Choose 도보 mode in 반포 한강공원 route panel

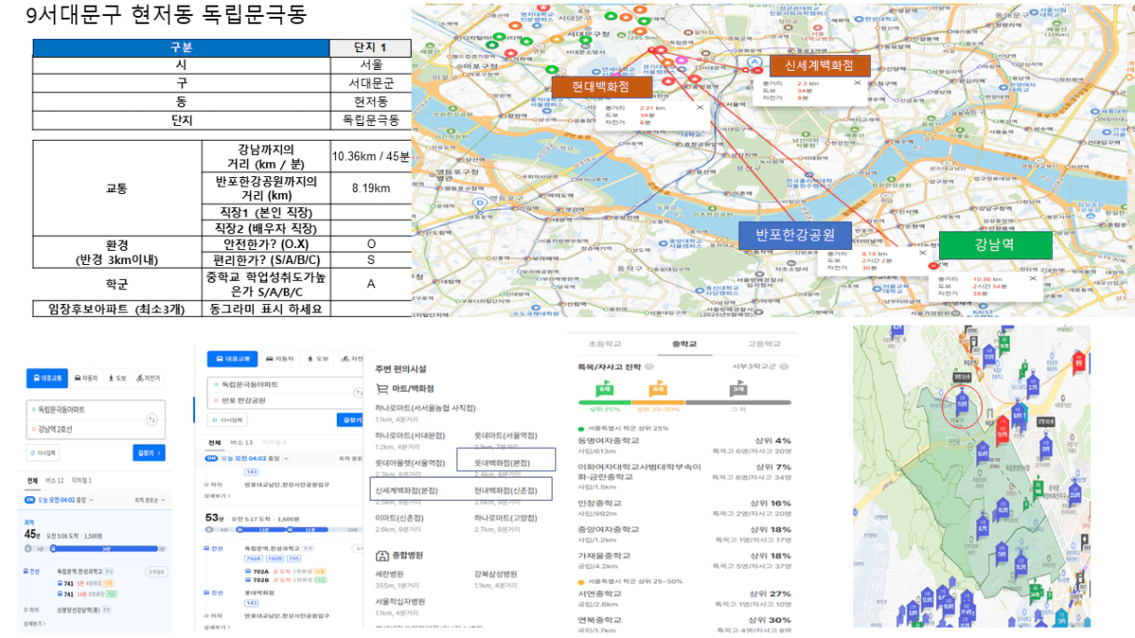(318, 358)
